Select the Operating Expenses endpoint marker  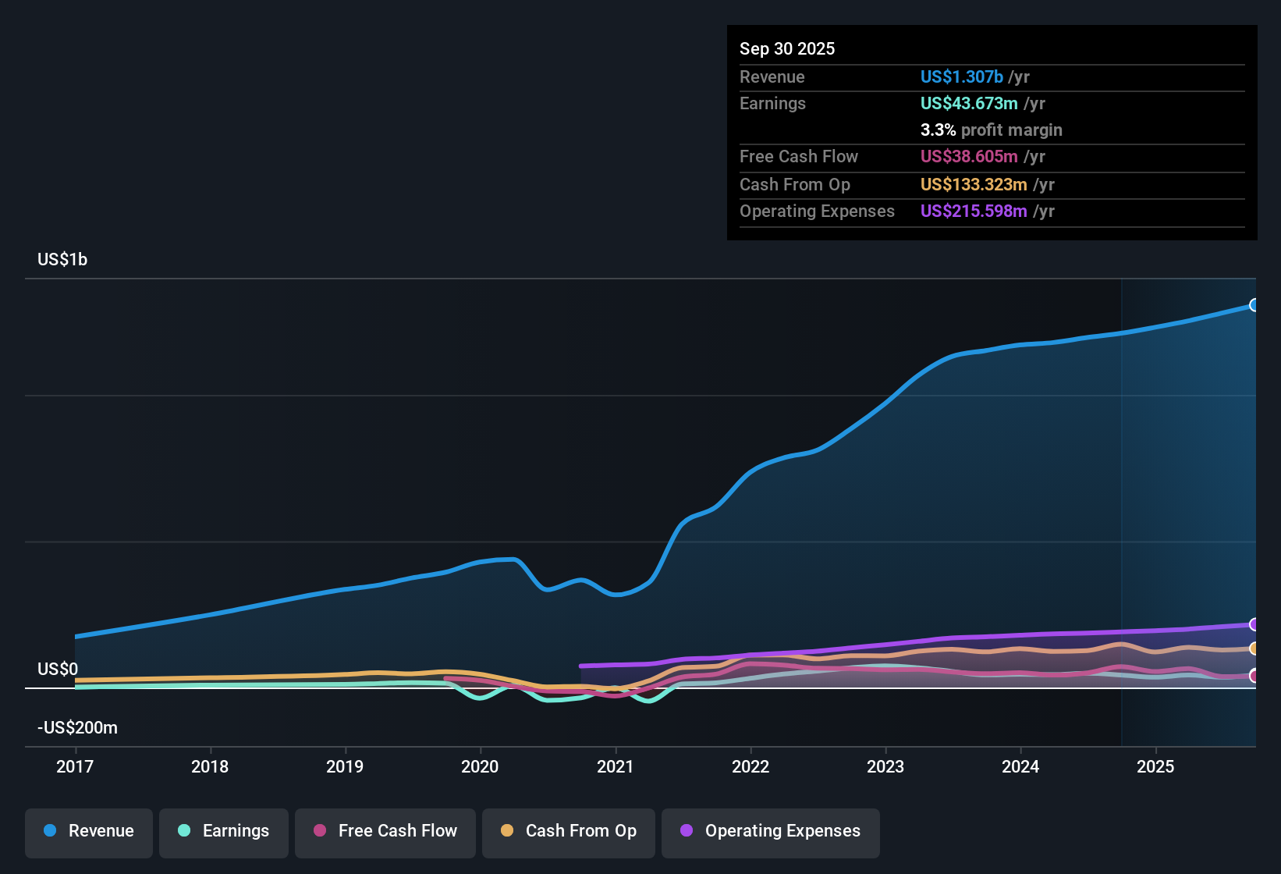click(x=1254, y=624)
